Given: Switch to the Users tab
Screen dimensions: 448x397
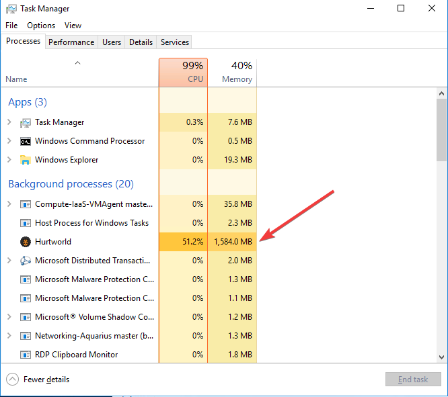Looking at the screenshot, I should 112,42.
